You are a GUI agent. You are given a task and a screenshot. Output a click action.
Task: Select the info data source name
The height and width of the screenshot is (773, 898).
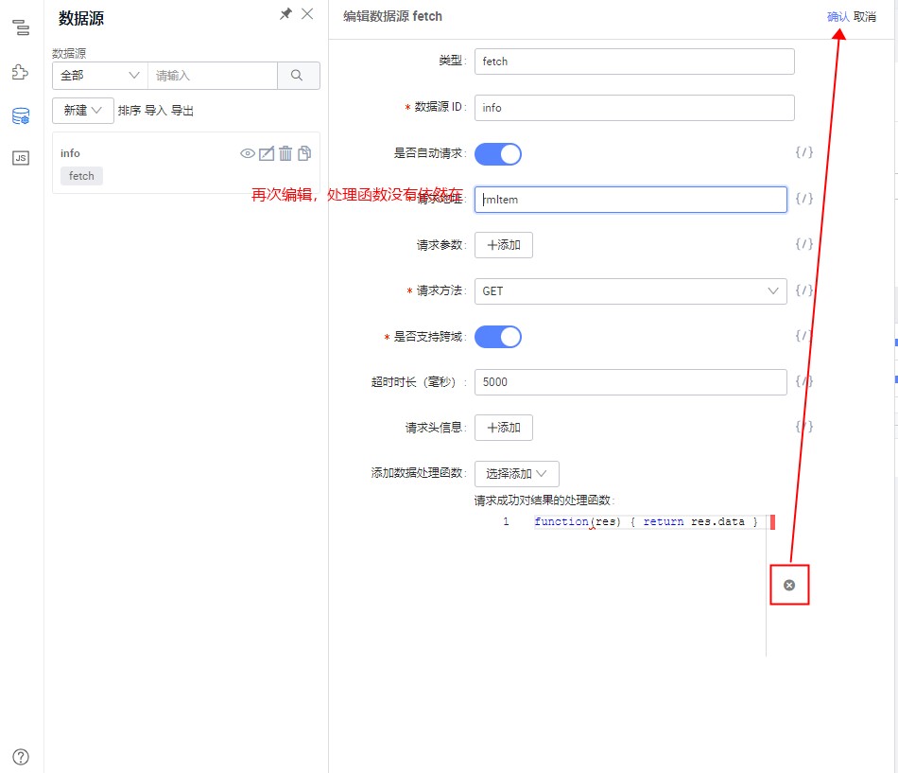[x=70, y=153]
